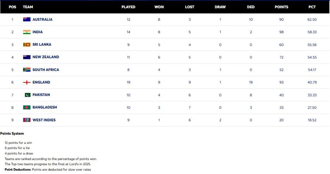
Task: Click the West Indies flag icon
Action: coord(27,120)
